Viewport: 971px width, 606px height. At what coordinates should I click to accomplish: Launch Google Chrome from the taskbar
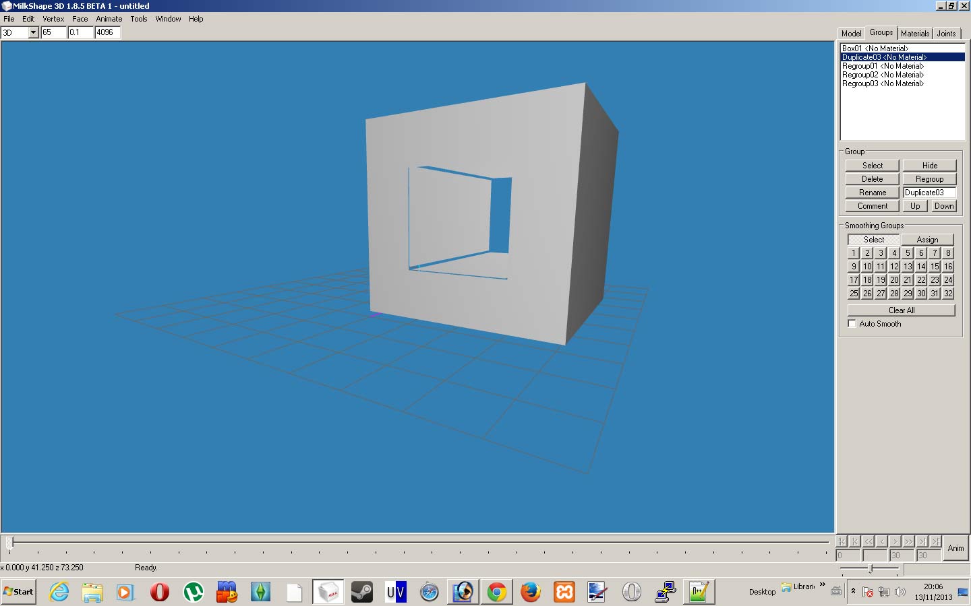(497, 592)
